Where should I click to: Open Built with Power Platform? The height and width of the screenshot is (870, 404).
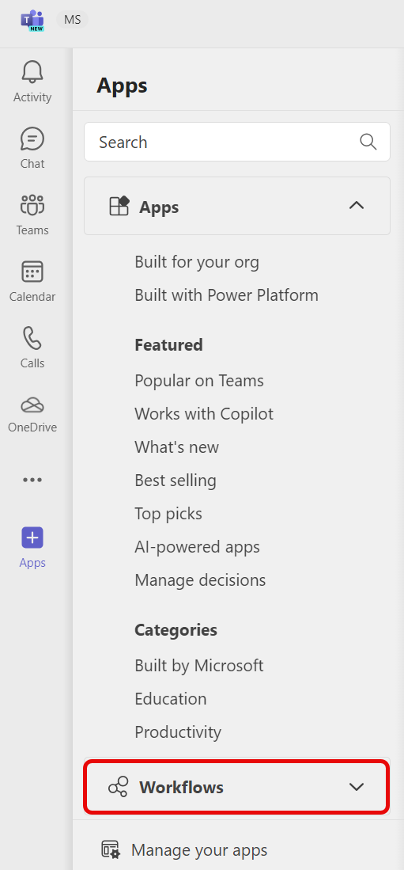[x=227, y=295]
